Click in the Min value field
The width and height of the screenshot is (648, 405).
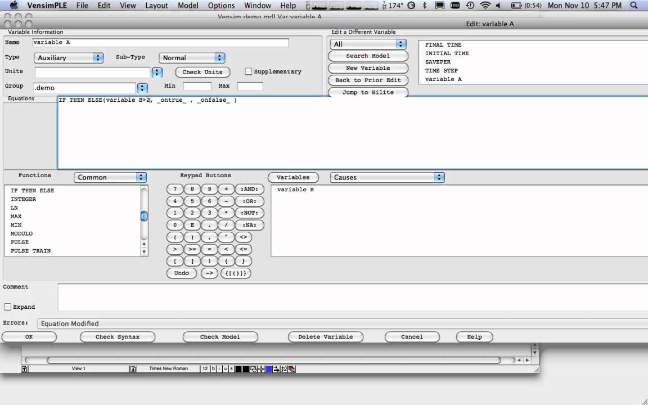(197, 86)
